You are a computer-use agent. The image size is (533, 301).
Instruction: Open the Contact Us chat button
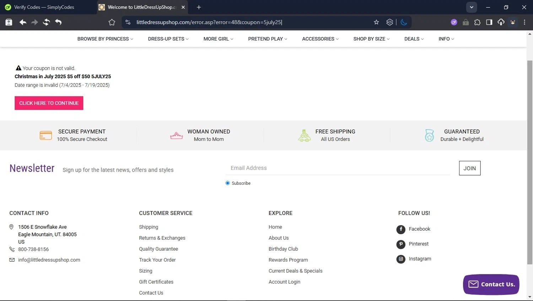[491, 284]
